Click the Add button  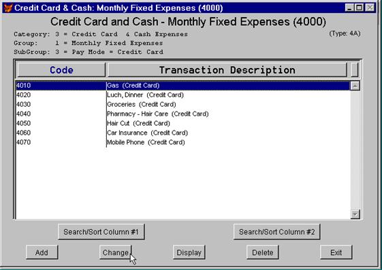click(x=42, y=252)
